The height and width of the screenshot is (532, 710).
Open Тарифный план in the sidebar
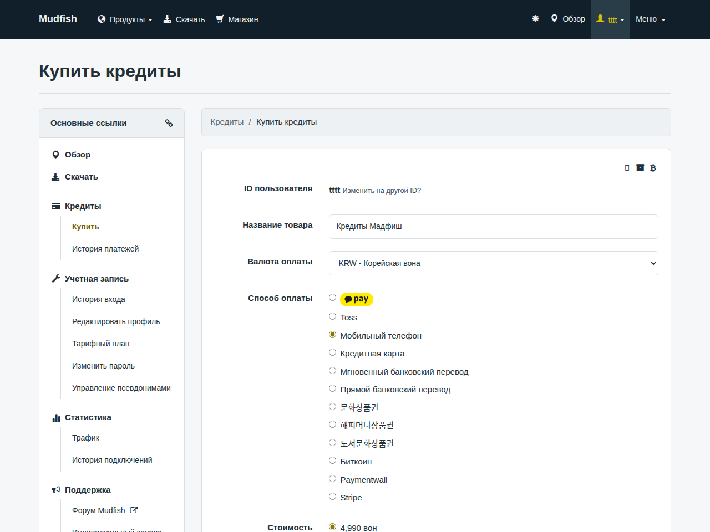point(101,344)
